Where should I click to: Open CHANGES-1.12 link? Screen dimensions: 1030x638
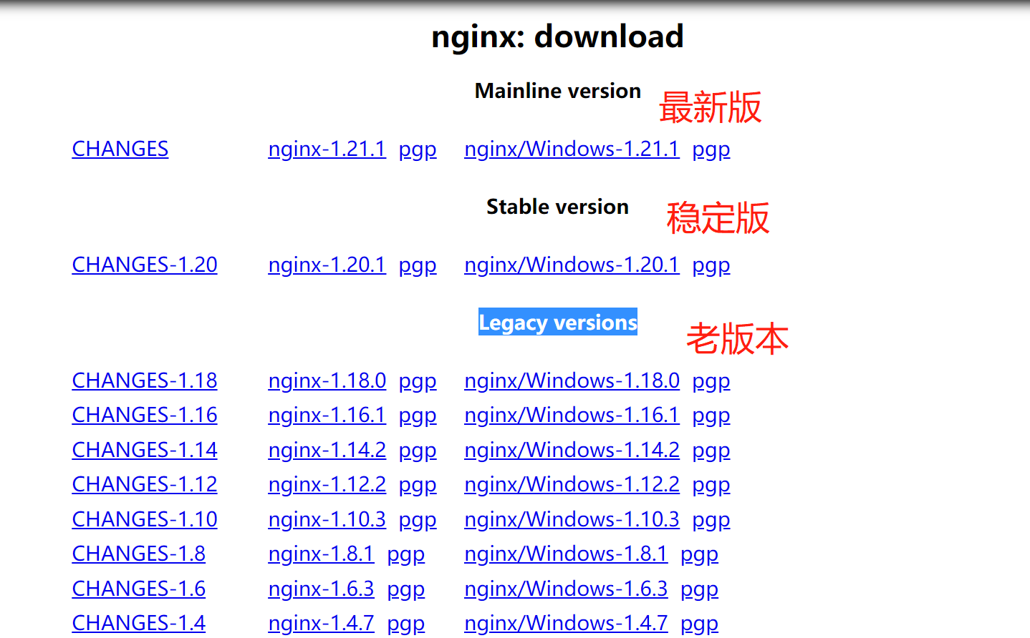click(145, 484)
